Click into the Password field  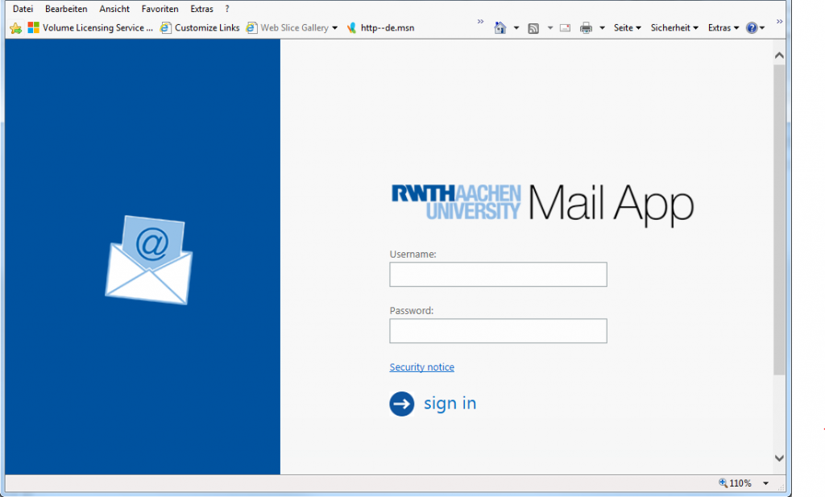498,331
